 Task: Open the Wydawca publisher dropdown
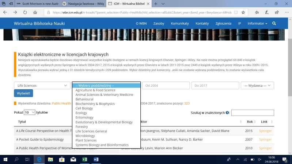click(257, 85)
